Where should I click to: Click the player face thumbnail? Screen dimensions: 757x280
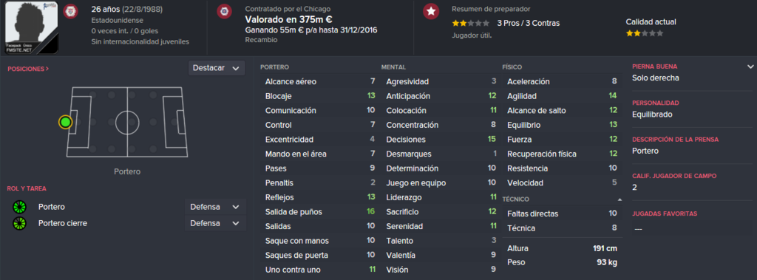click(31, 27)
